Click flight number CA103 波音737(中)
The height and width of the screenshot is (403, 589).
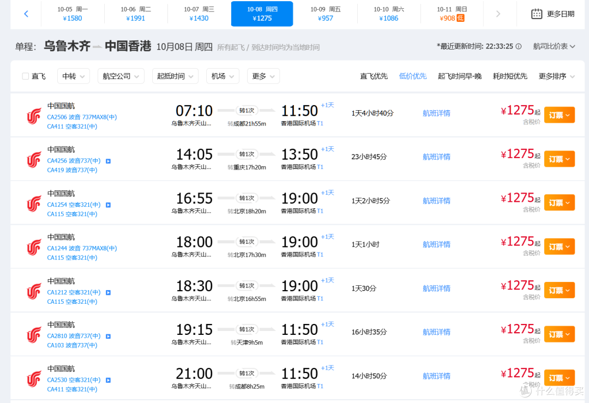tap(72, 345)
